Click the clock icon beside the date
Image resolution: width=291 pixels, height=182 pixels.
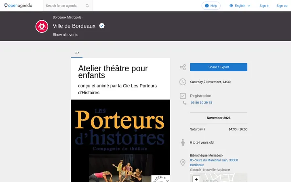click(x=183, y=82)
